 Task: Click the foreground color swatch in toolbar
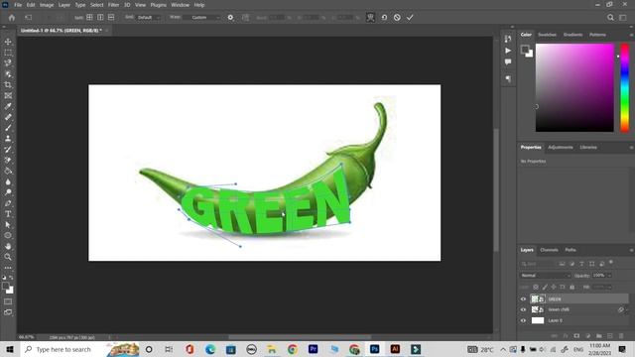pos(6,287)
